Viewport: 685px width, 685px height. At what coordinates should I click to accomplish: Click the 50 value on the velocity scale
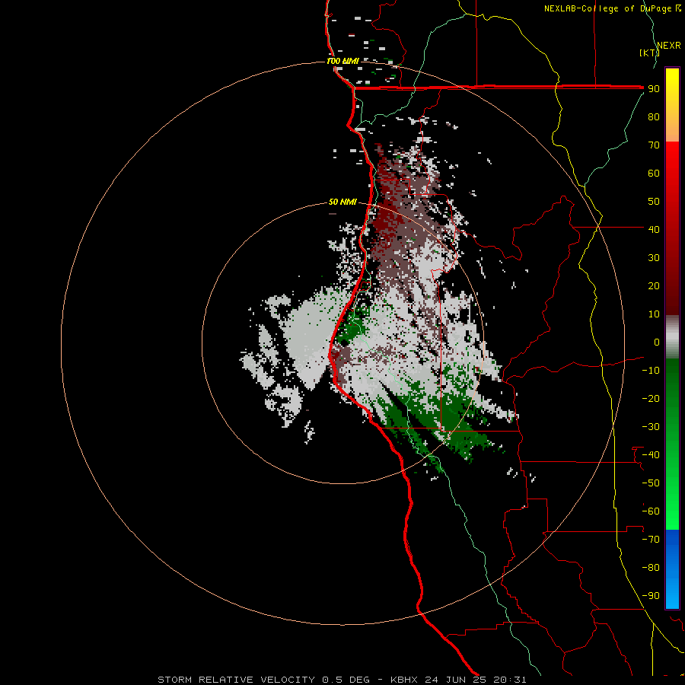tap(654, 202)
